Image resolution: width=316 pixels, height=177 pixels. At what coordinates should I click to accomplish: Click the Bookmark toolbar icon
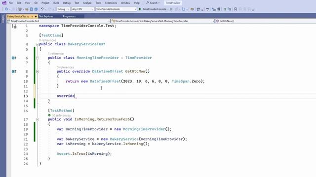click(235, 9)
